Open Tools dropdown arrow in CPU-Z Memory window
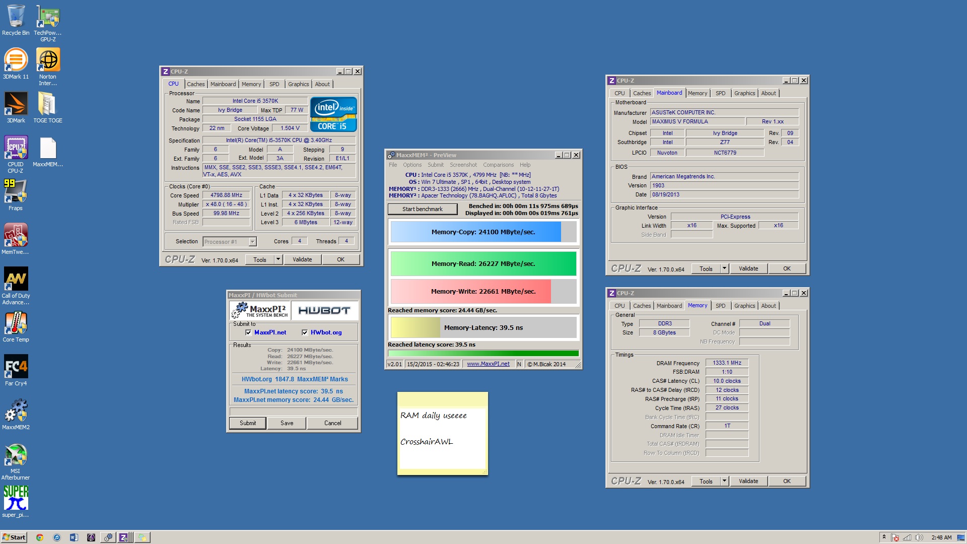Viewport: 967px width, 544px height. click(724, 481)
